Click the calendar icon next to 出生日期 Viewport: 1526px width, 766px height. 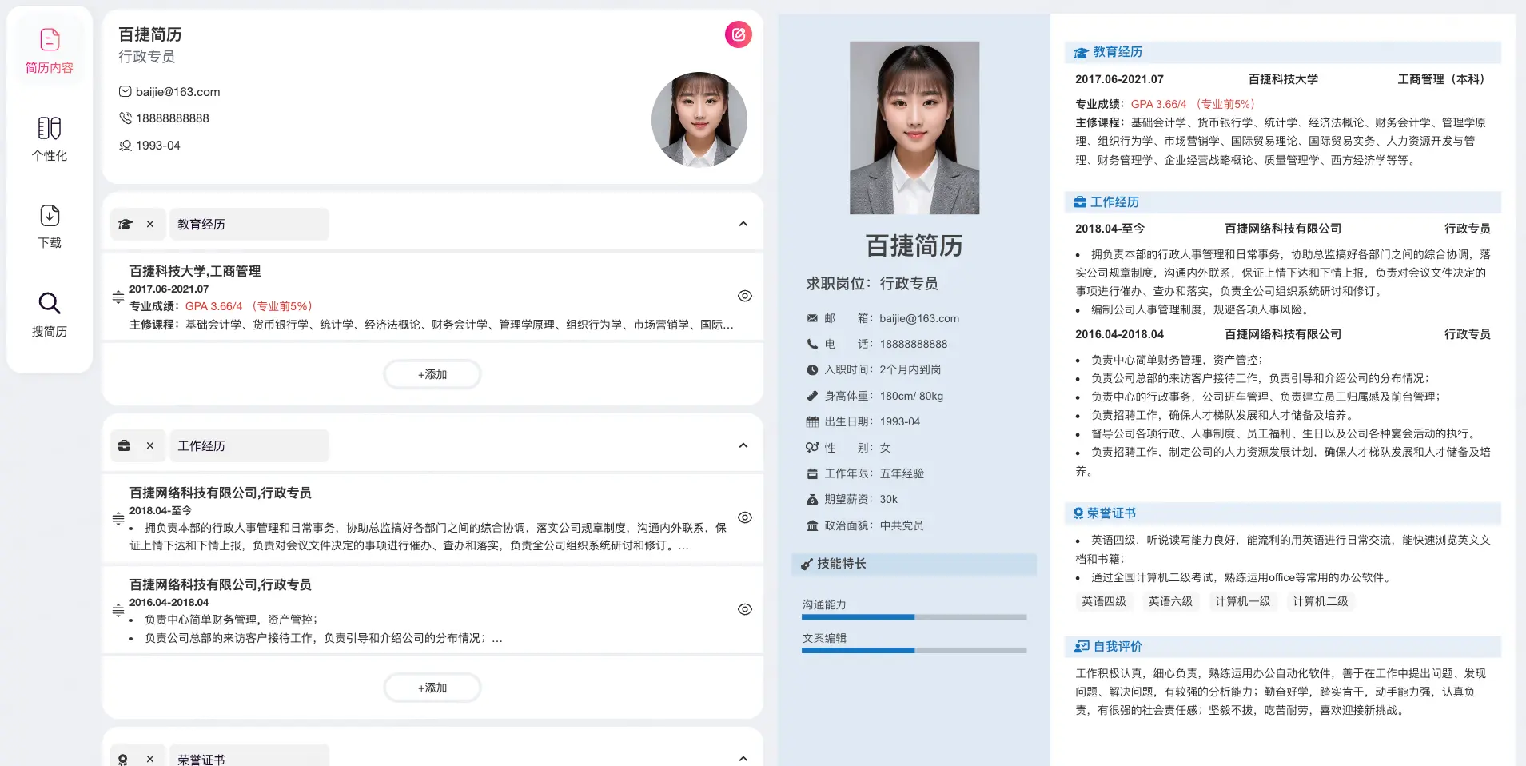[812, 421]
